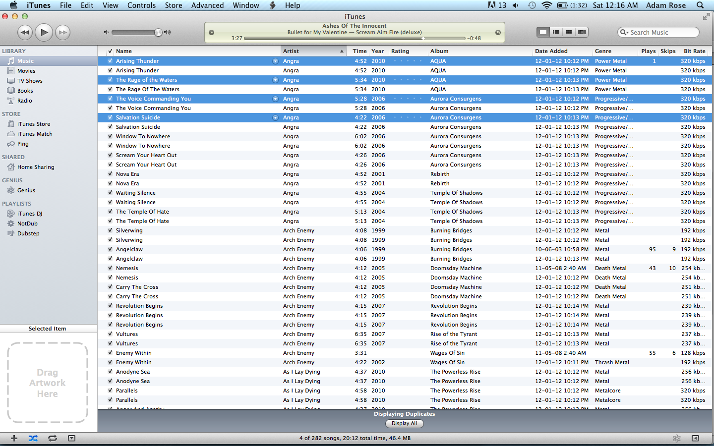This screenshot has width=714, height=446.
Task: Uncheck the first Arising Thunder song
Action: (110, 61)
